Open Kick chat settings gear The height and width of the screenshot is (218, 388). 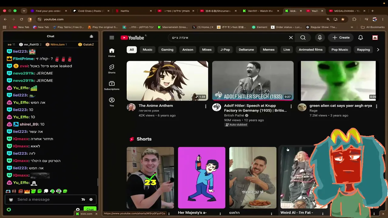pyautogui.click(x=78, y=210)
